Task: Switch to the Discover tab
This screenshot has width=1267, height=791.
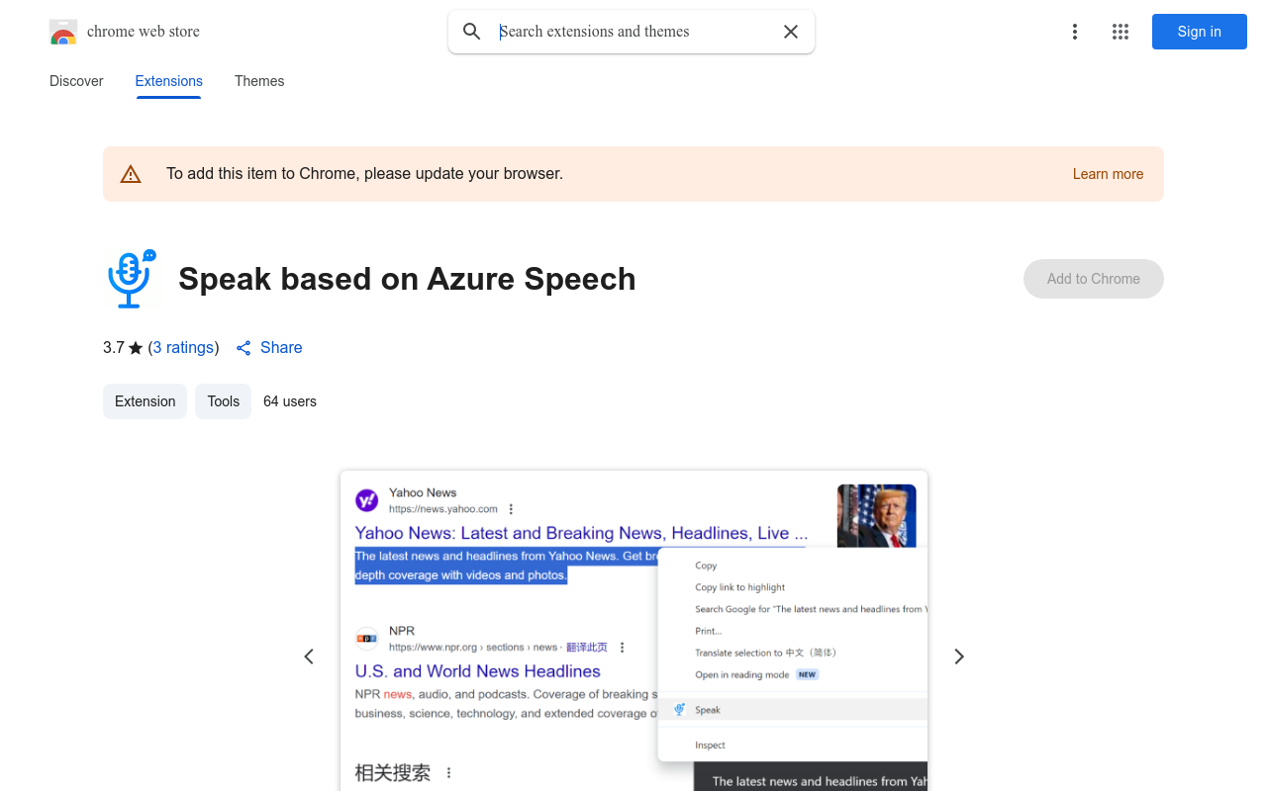Action: [76, 81]
